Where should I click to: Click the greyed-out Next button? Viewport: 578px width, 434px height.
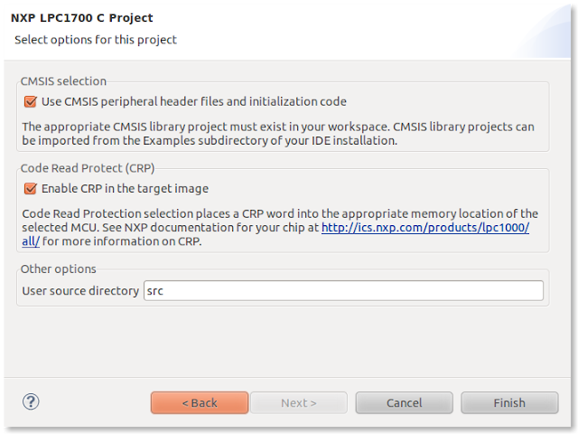pos(299,402)
